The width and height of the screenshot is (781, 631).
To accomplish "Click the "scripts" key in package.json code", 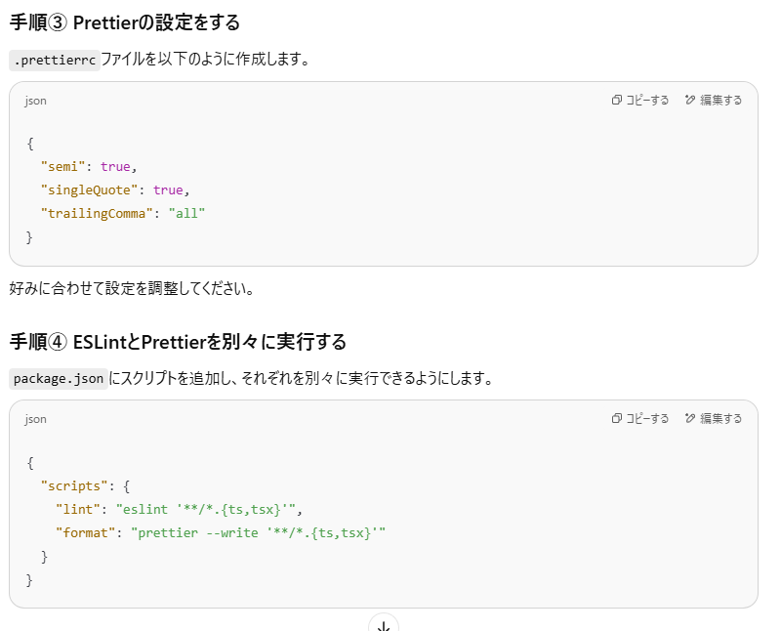I will pos(73,484).
